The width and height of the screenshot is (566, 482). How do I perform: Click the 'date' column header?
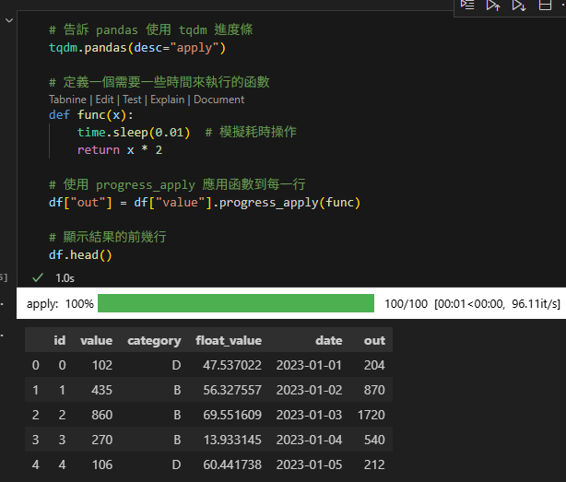pos(329,340)
